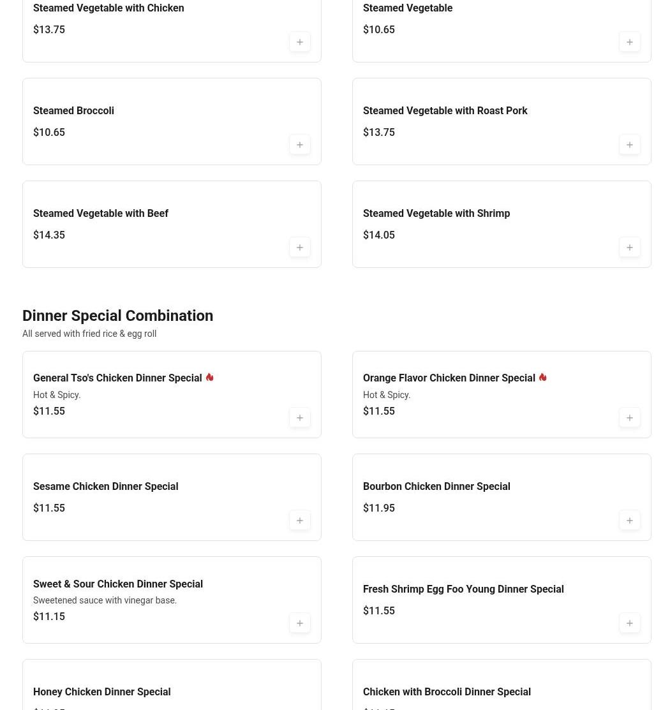
Task: Add Orange Flavor Chicken Dinner Special
Action: pos(630,418)
